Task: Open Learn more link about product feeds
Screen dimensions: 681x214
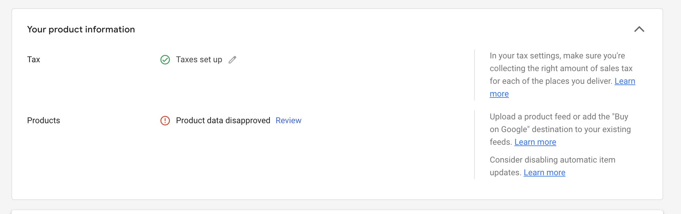Action: pos(535,142)
